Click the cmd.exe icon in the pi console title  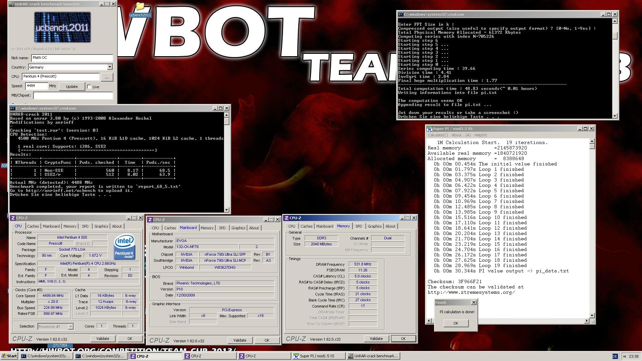click(401, 14)
